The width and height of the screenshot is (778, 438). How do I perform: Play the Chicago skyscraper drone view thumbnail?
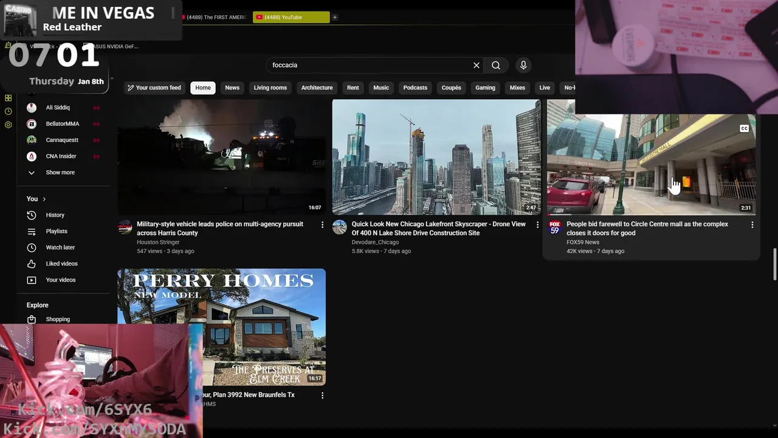(436, 156)
